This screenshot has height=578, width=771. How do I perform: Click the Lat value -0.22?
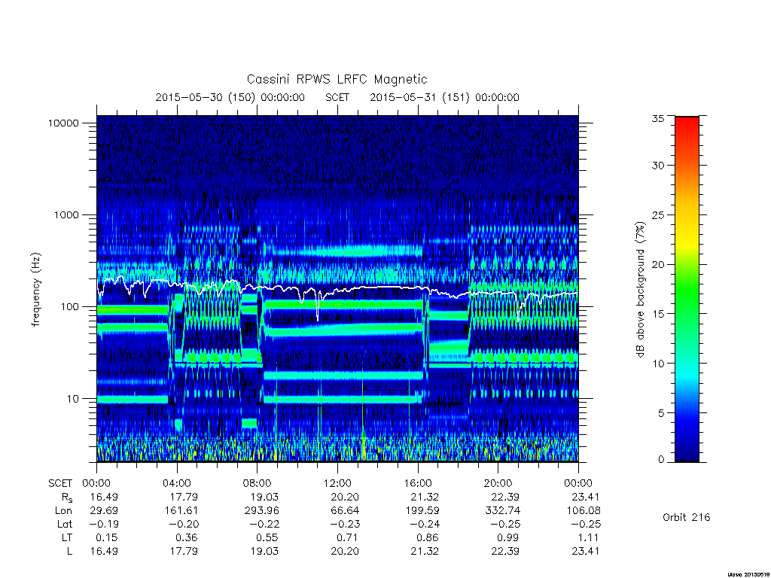264,525
